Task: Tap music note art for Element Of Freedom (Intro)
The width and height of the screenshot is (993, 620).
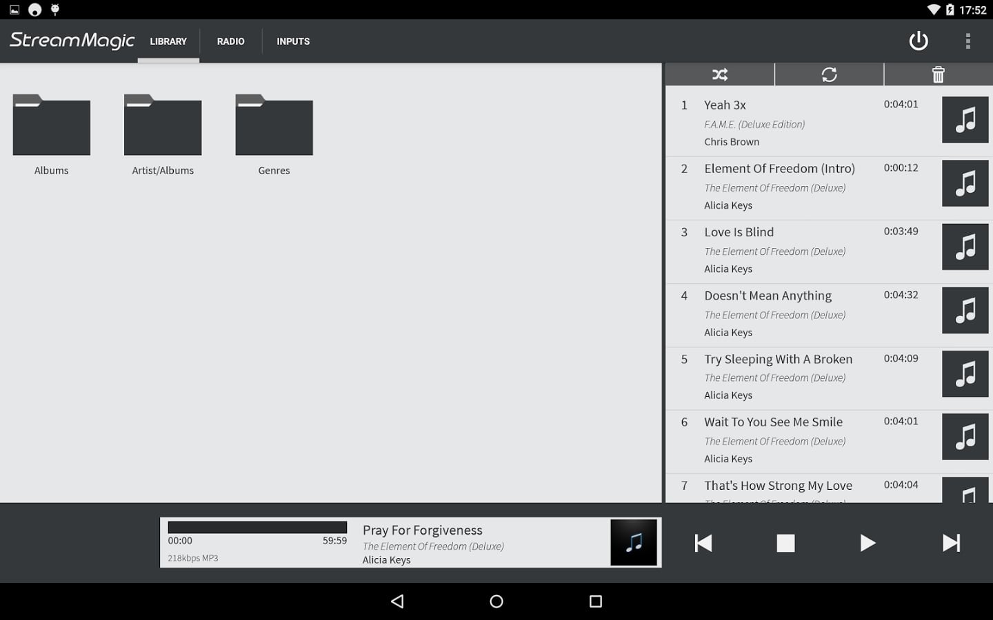Action: click(965, 183)
